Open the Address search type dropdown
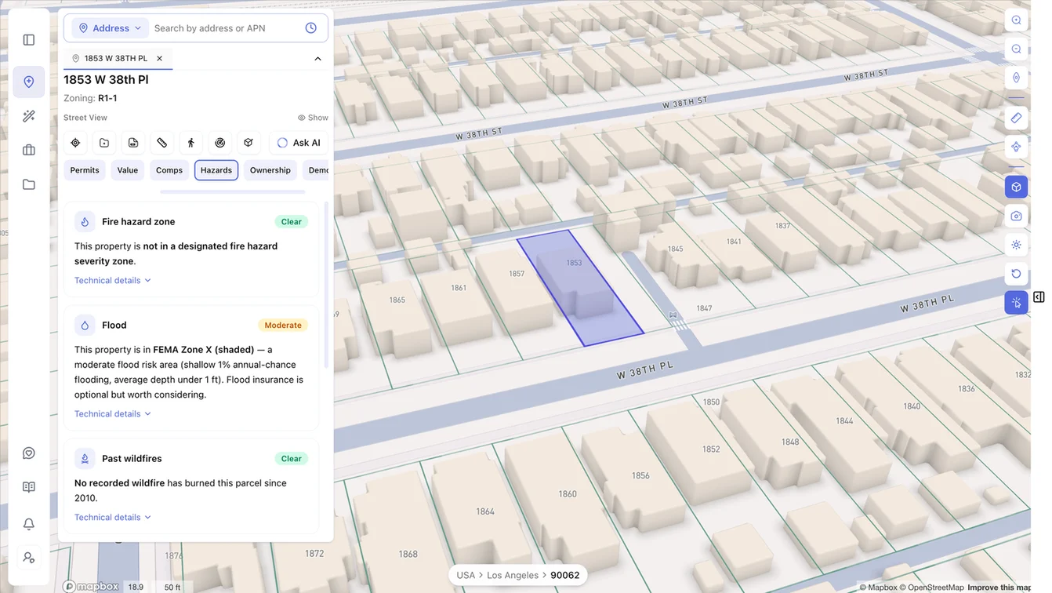Viewport: 1052px width, 593px height. [x=111, y=28]
